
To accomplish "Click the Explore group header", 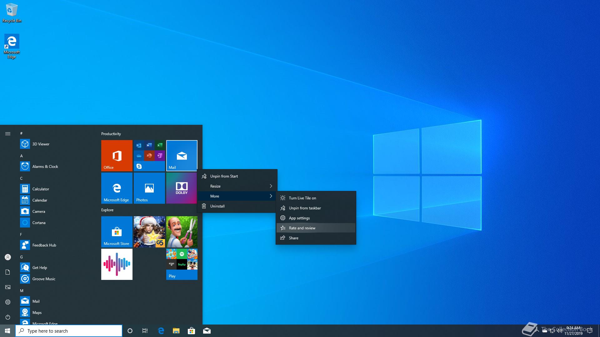I will (107, 210).
